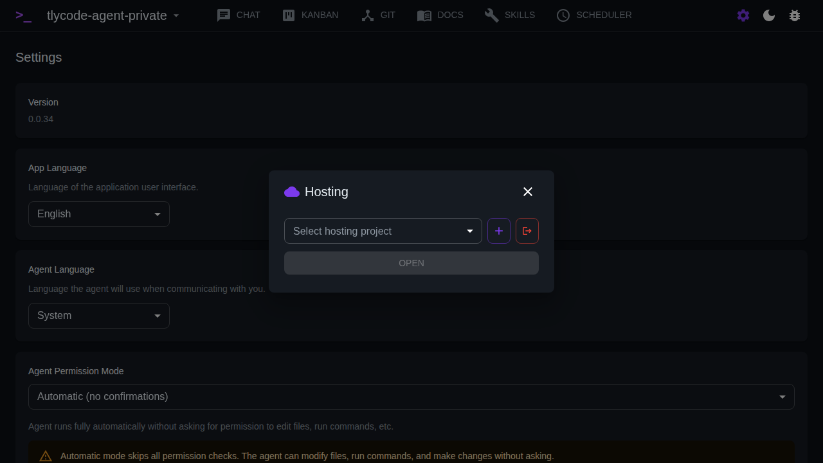The height and width of the screenshot is (463, 823).
Task: Toggle dark mode moon icon
Action: click(769, 15)
